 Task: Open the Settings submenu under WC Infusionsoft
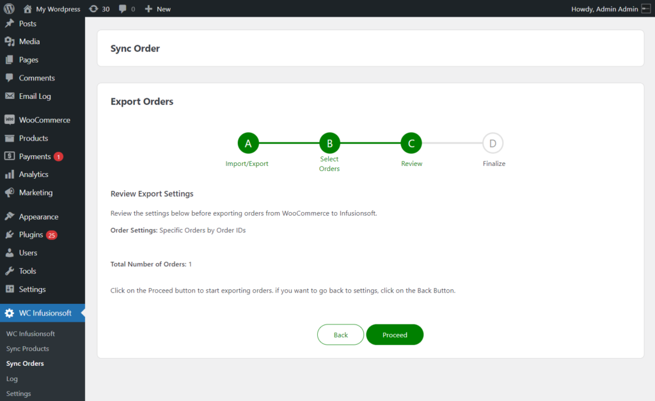(19, 393)
